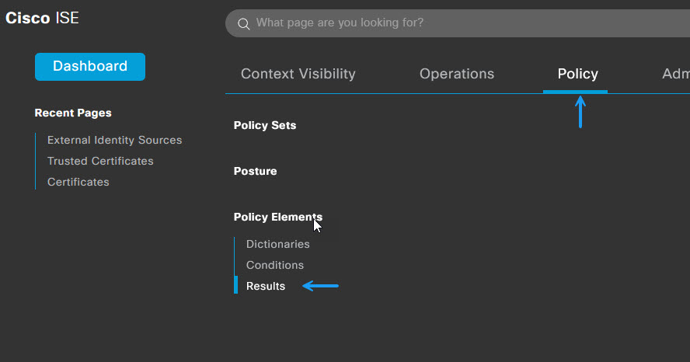Click the Cisco ISE logo
The width and height of the screenshot is (690, 362).
point(42,18)
